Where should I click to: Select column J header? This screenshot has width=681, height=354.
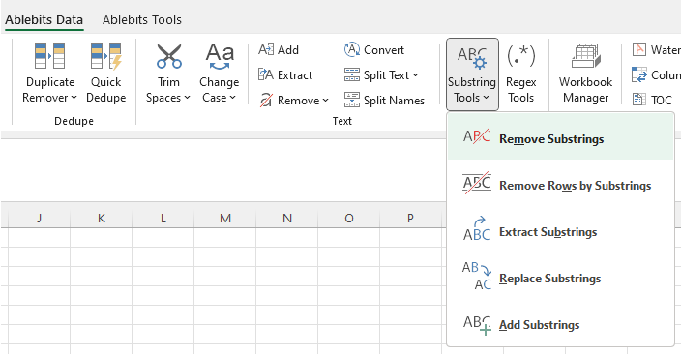click(39, 218)
